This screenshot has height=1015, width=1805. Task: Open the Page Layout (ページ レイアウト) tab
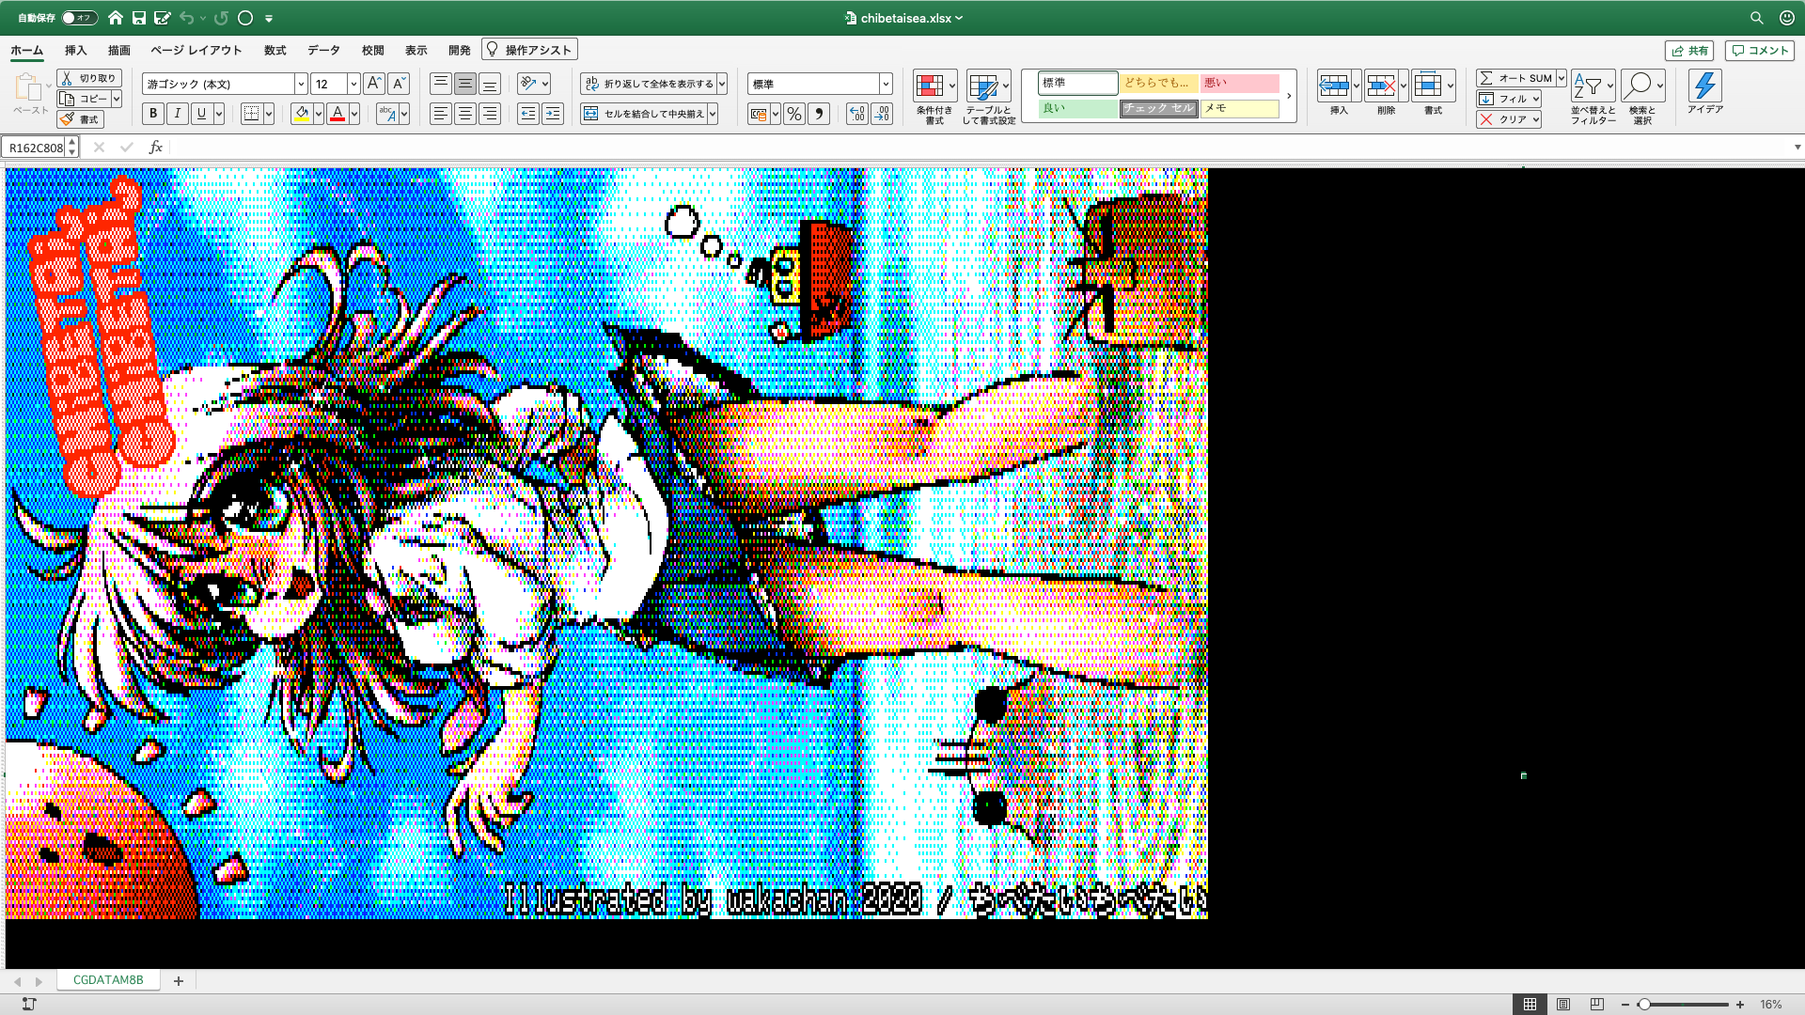coord(196,50)
